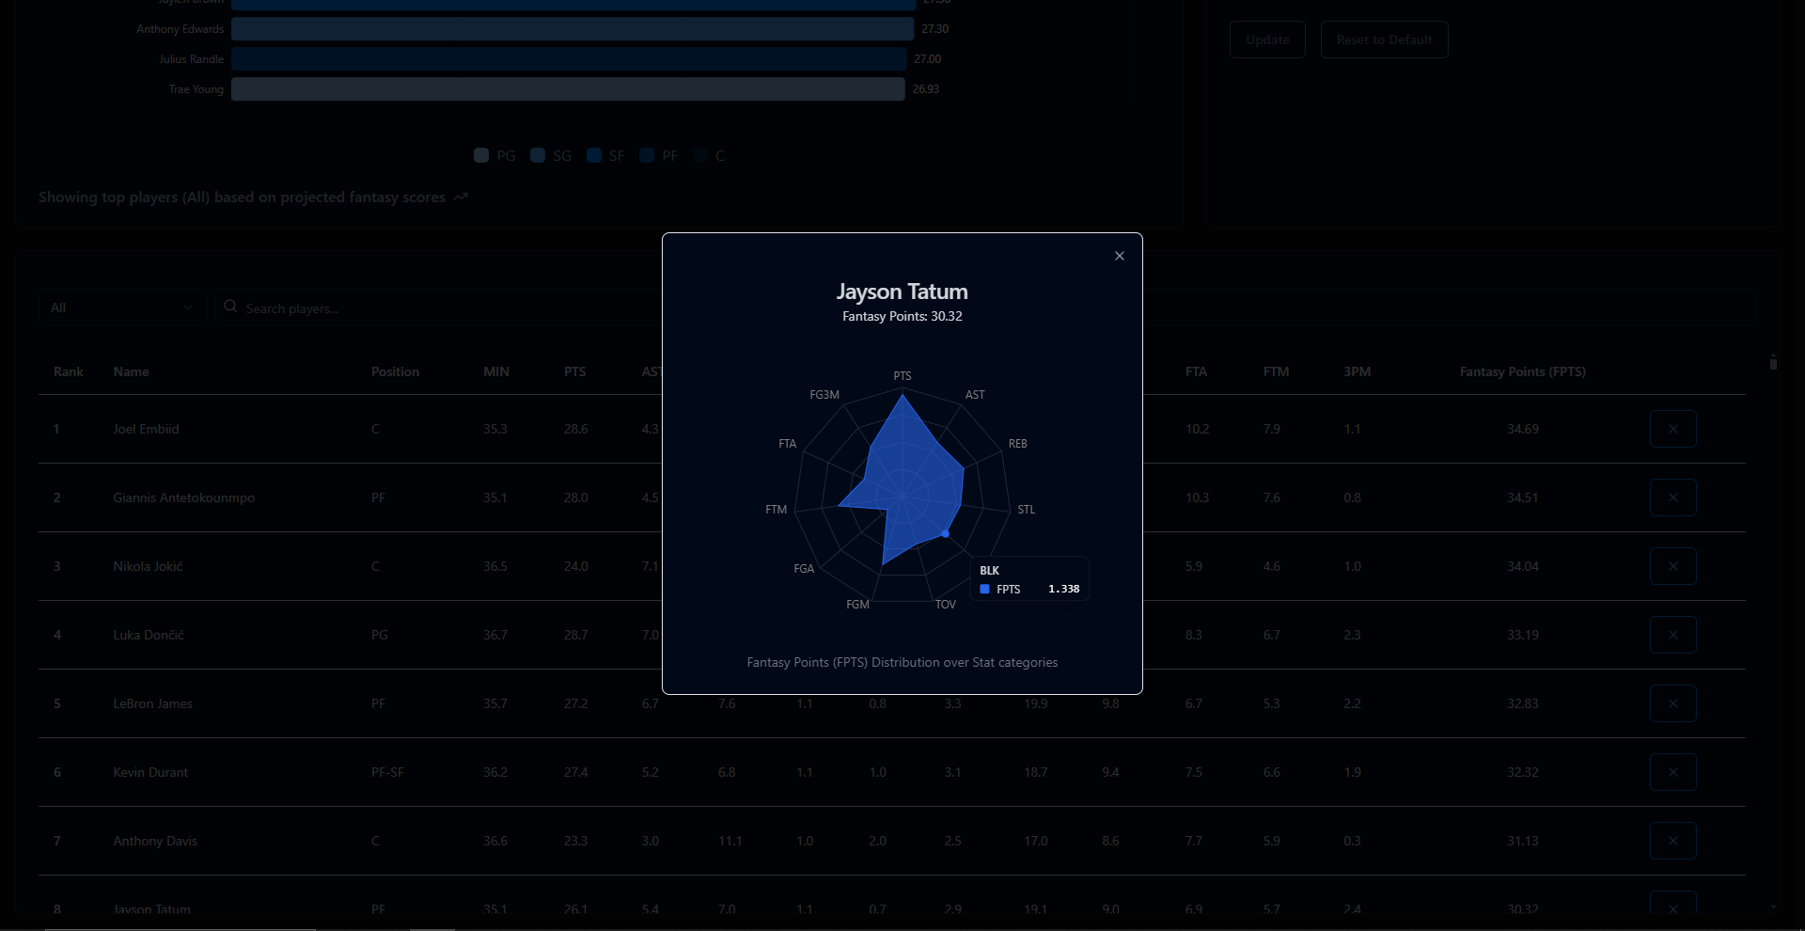Sort by MIN column header
The image size is (1805, 931).
496,371
